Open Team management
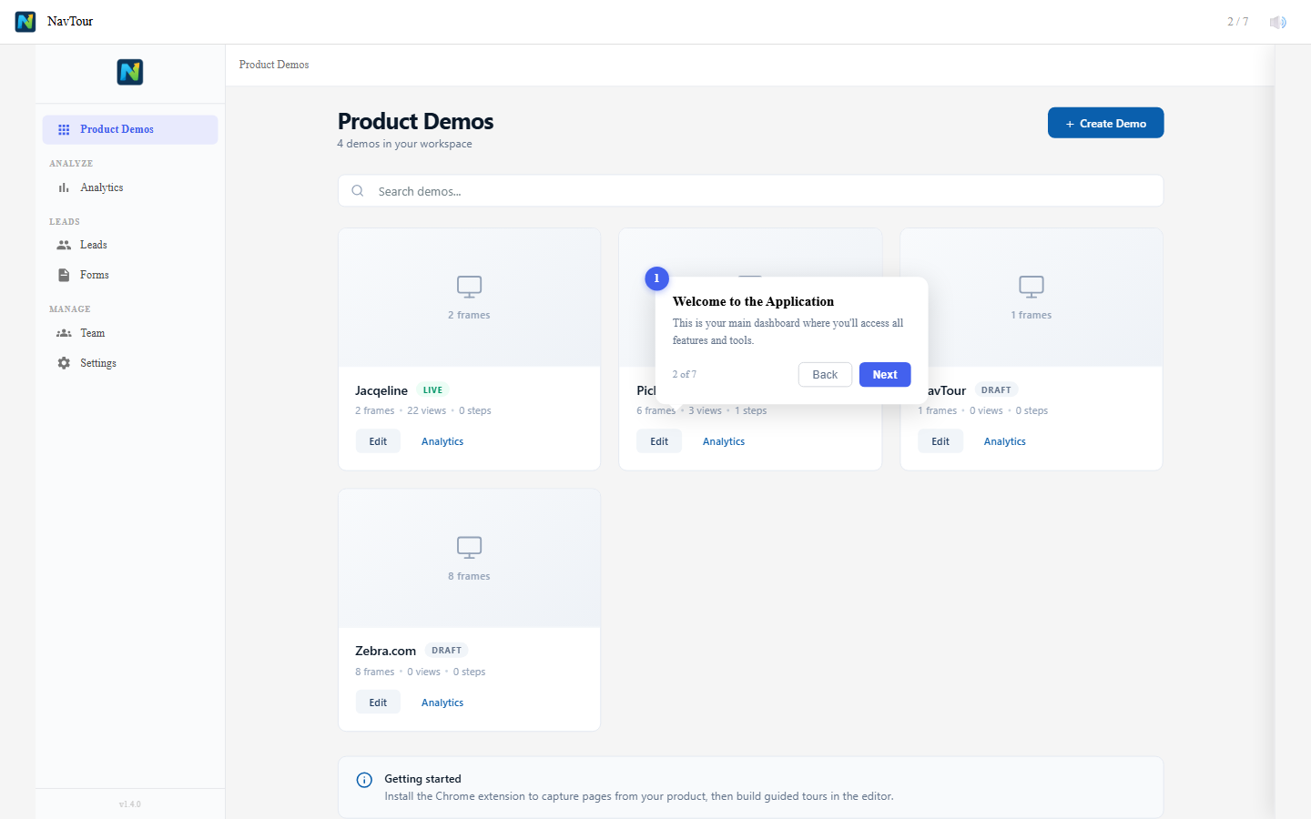1311x819 pixels. (130, 333)
